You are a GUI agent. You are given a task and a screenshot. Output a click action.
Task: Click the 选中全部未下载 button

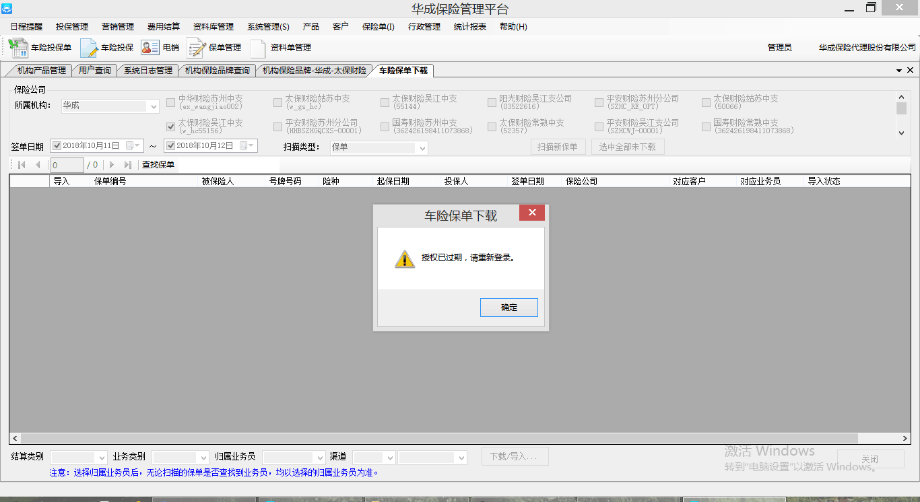coord(628,147)
